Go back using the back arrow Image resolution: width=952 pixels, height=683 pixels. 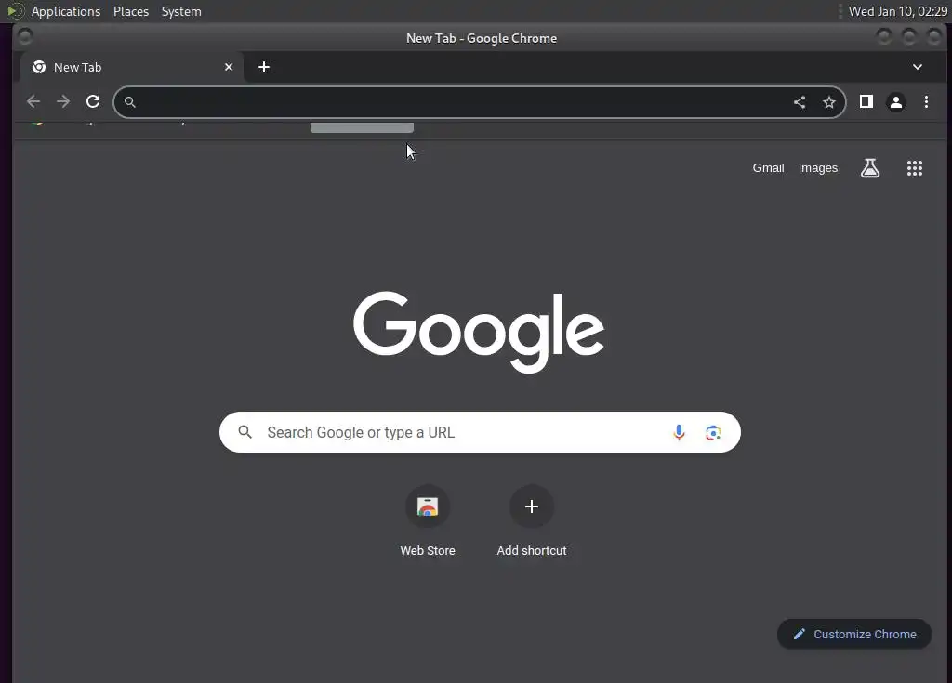click(33, 101)
